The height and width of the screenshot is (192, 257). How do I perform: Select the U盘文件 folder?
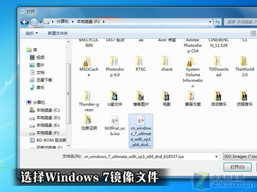115,98
